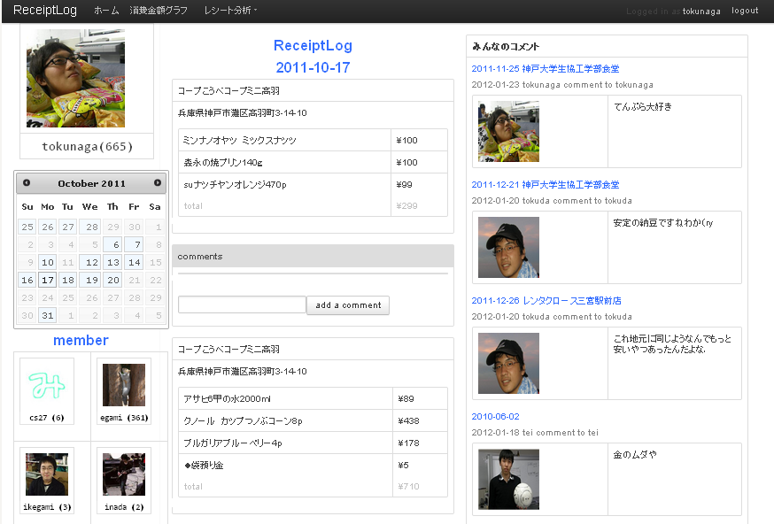Viewport: 774px width, 524px height.
Task: Select October 17 in the calendar
Action: tap(48, 280)
